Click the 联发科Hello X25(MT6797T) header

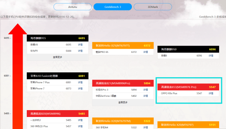coord(123,46)
